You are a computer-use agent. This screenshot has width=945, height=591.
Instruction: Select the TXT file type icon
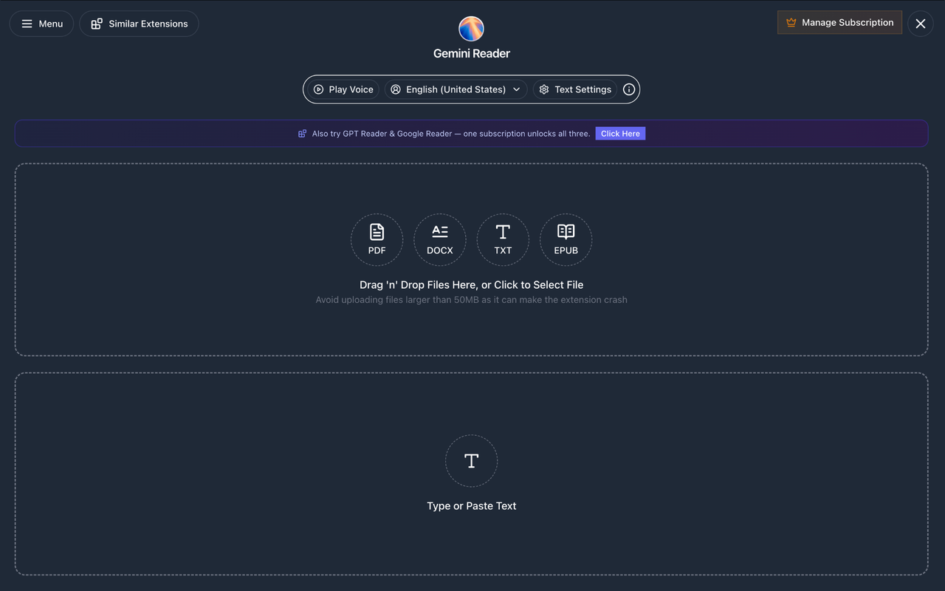coord(503,240)
